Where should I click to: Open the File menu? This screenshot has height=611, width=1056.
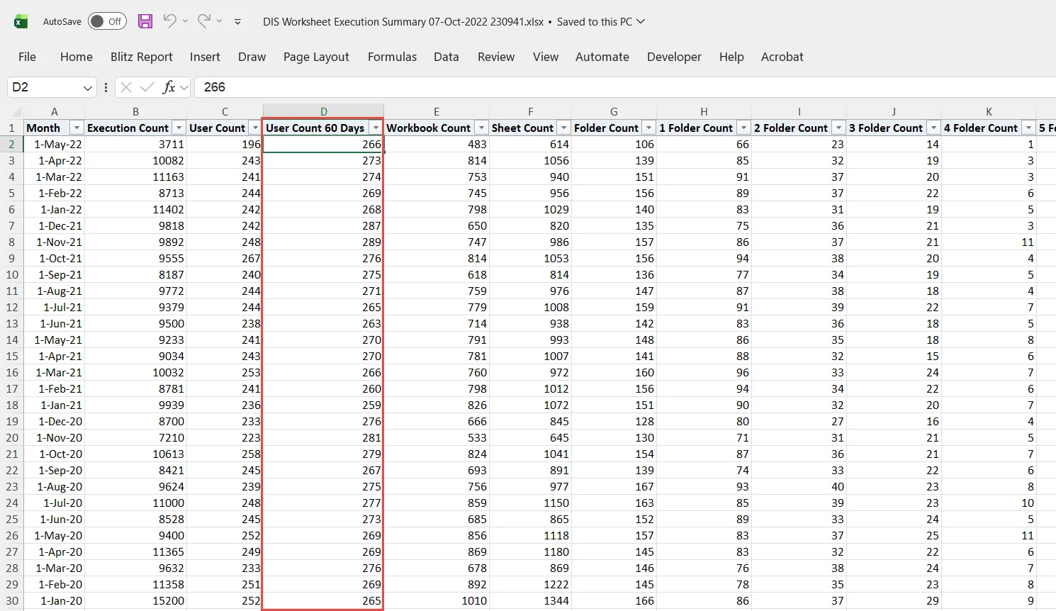click(27, 57)
